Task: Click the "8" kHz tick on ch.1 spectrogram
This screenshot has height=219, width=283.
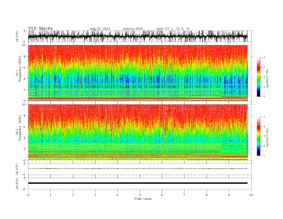Action: coord(25,57)
